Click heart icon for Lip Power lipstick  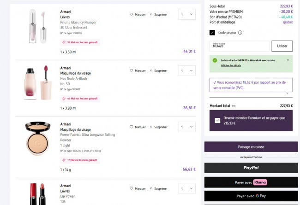tap(132, 188)
